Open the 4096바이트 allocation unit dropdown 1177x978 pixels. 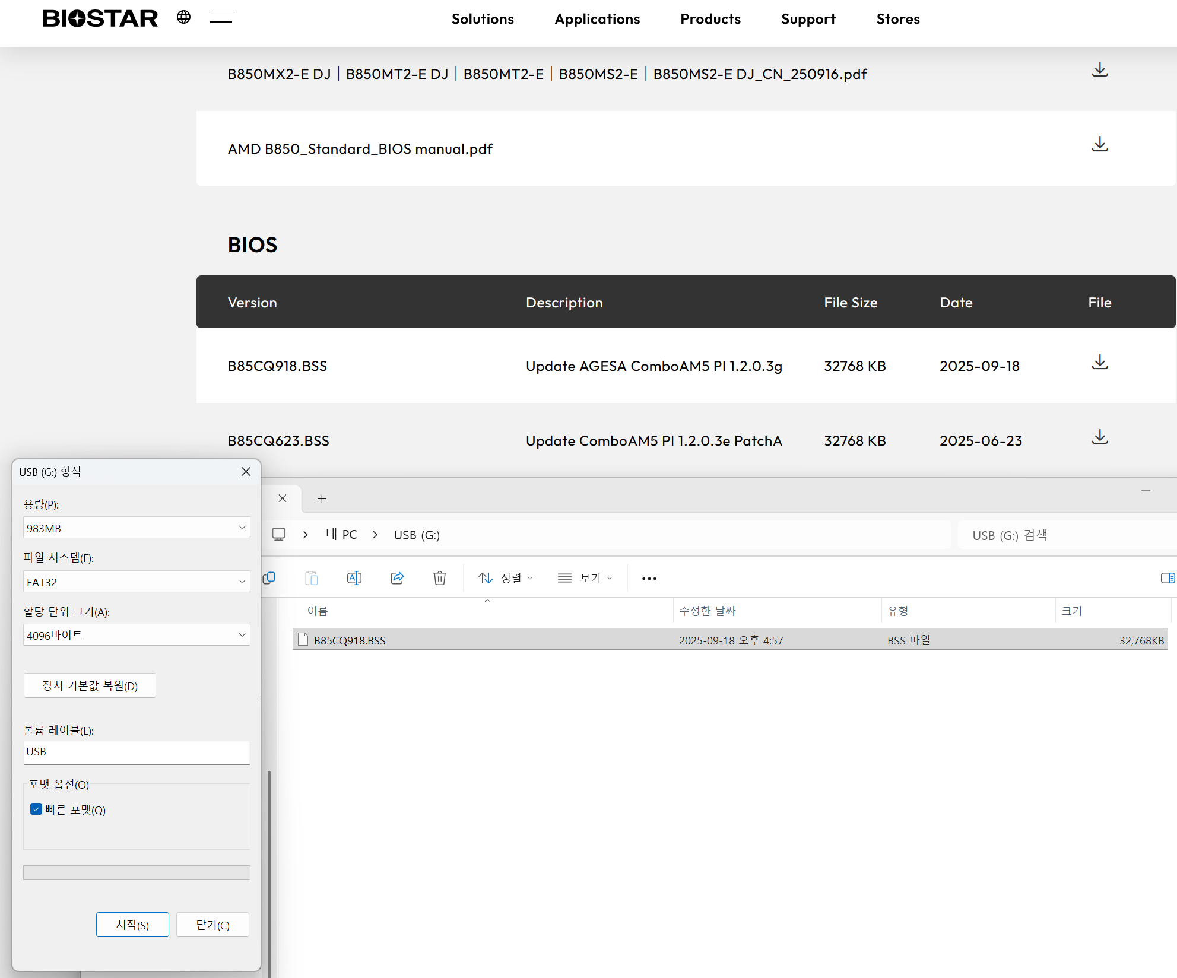(x=137, y=635)
